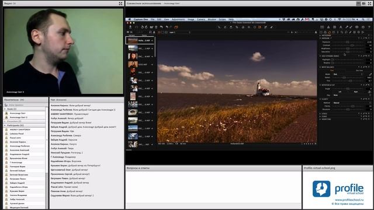Click the layer selection dropdown in viewer toolbar
Image resolution: width=374 pixels, height=210 pixels.
[x=179, y=32]
